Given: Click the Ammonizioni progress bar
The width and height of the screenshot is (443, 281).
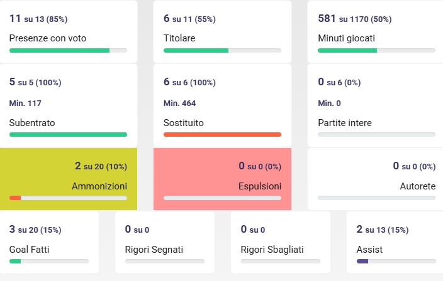Looking at the screenshot, I should pos(68,198).
